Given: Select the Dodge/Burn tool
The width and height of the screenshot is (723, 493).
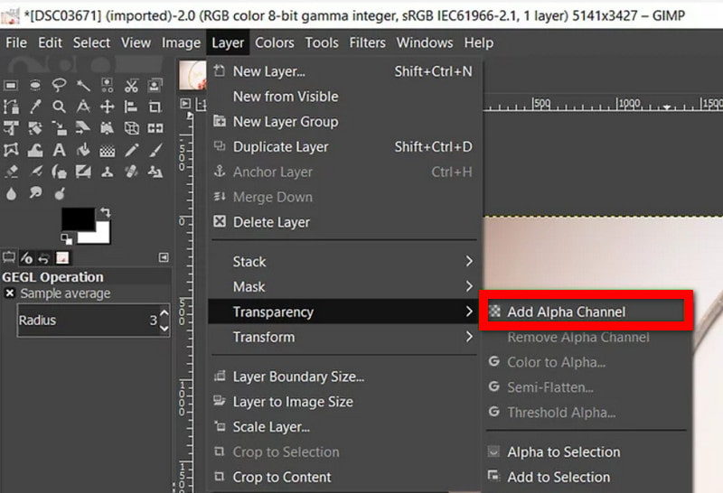Looking at the screenshot, I should coord(59,193).
